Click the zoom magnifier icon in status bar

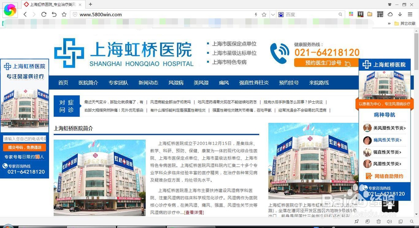411,222
